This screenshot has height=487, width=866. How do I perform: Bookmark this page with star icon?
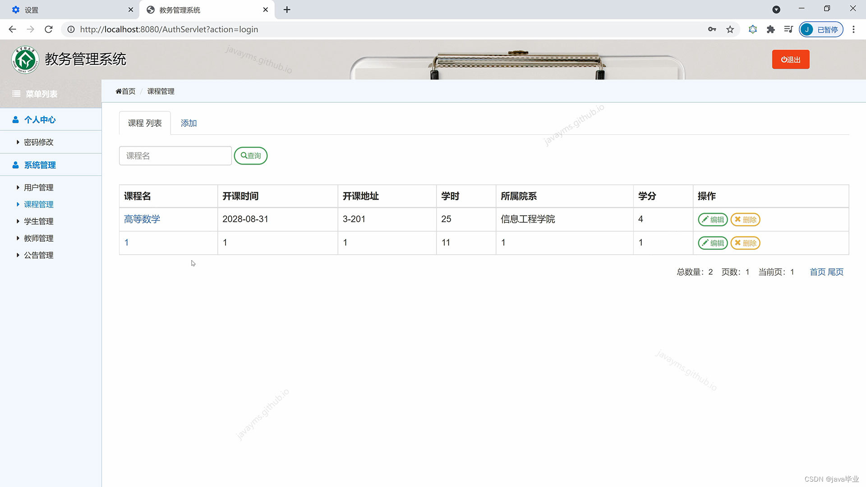tap(730, 29)
